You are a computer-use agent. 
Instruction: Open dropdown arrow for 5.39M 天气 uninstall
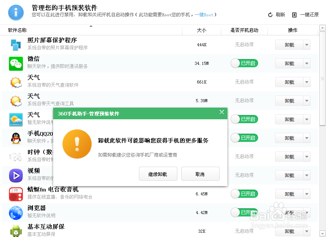[x=307, y=101]
